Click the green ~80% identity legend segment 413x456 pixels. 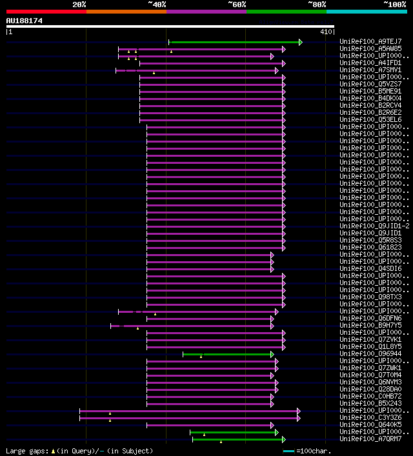(287, 12)
